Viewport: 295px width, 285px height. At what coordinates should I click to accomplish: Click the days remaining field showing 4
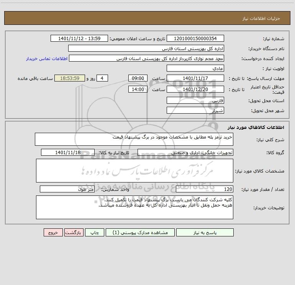[102, 78]
